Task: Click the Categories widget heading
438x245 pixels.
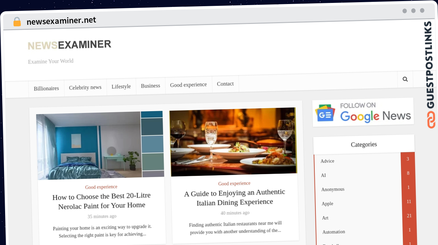Action: pos(364,144)
